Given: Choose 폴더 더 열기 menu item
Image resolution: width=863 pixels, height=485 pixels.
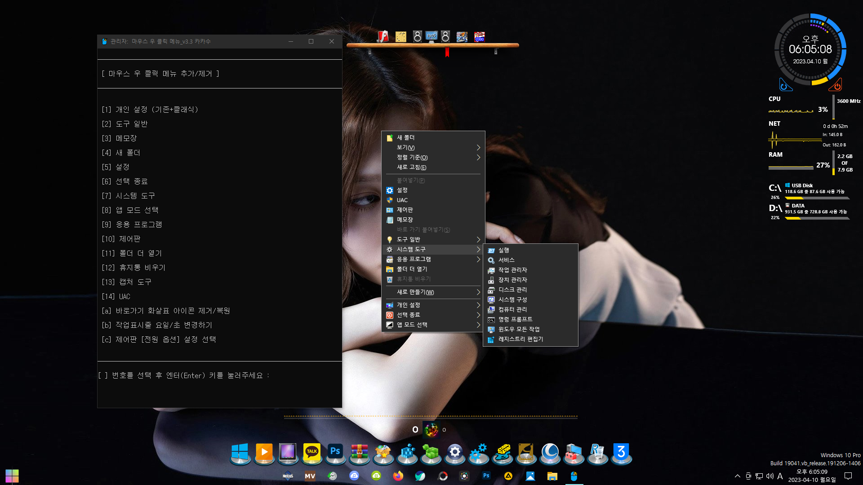Looking at the screenshot, I should tap(433, 269).
